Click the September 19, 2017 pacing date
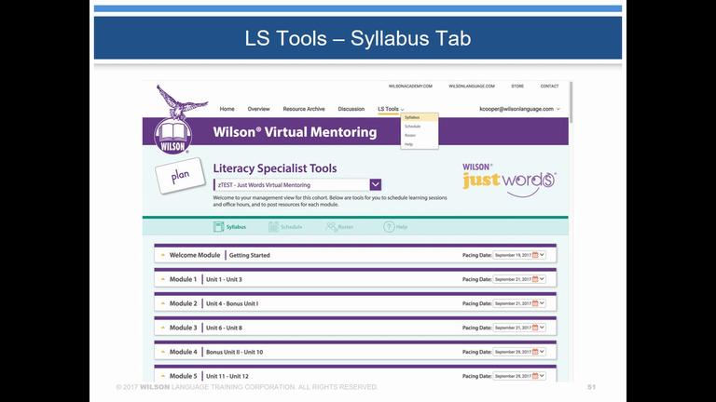716x402 pixels. pos(513,255)
